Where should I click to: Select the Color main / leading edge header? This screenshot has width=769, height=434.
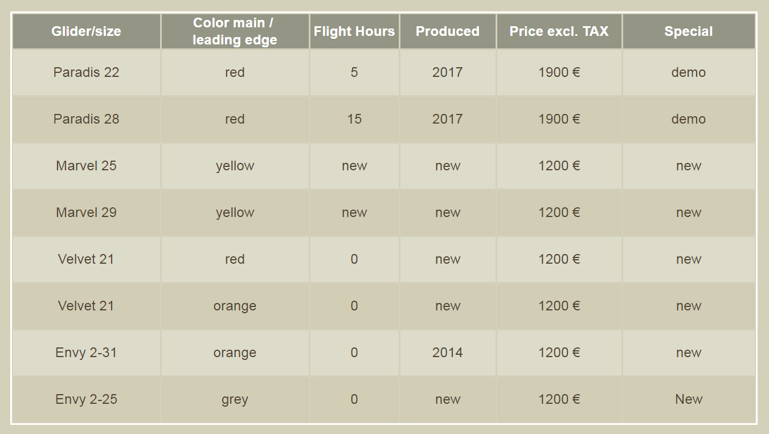(235, 31)
